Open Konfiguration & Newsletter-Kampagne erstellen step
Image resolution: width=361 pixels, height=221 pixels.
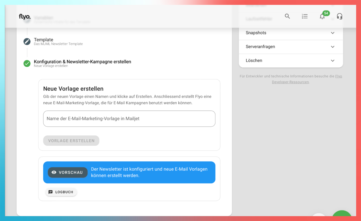tap(83, 62)
